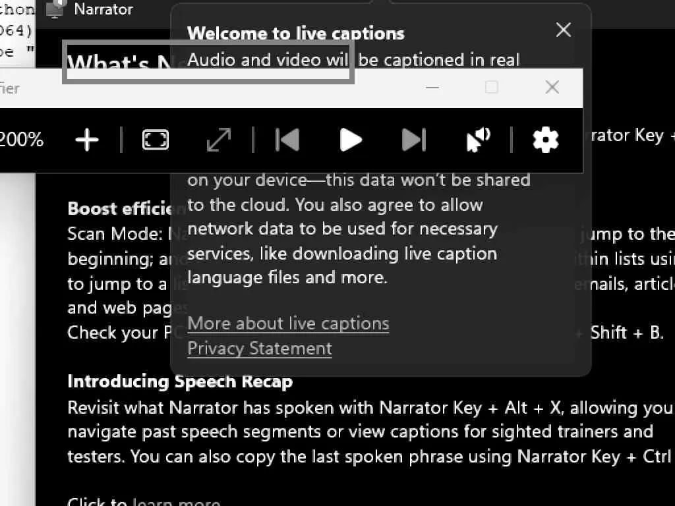Open the Privacy Statement link
The image size is (675, 506).
(260, 349)
